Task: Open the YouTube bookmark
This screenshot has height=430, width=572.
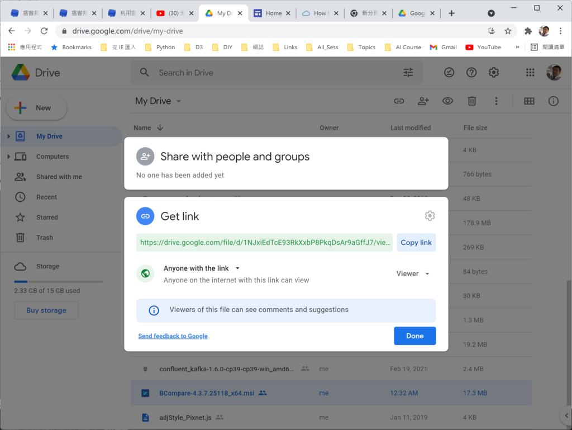Action: 483,47
